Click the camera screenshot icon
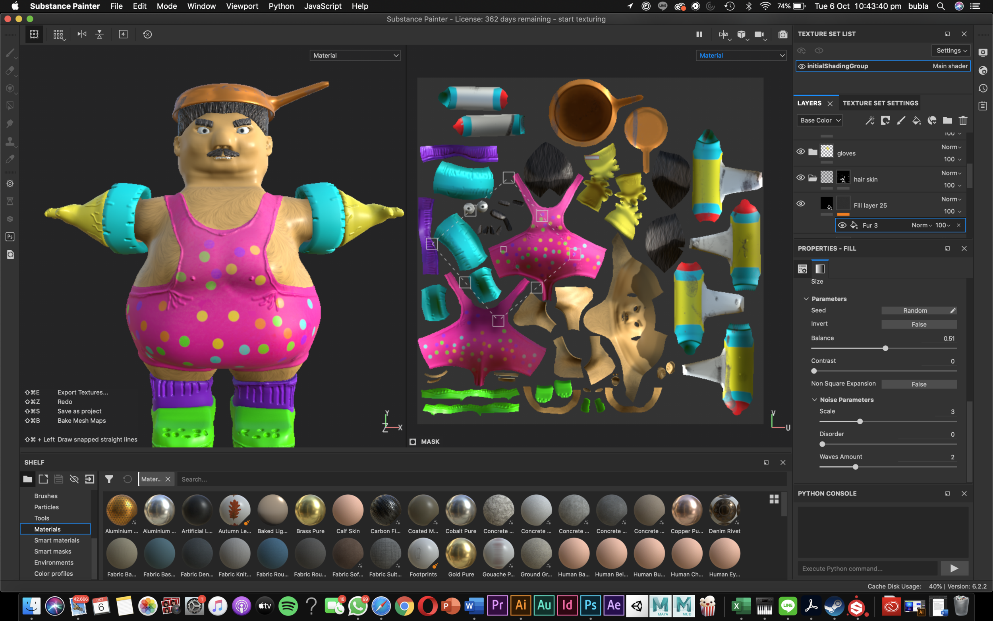The image size is (993, 621). 783,35
